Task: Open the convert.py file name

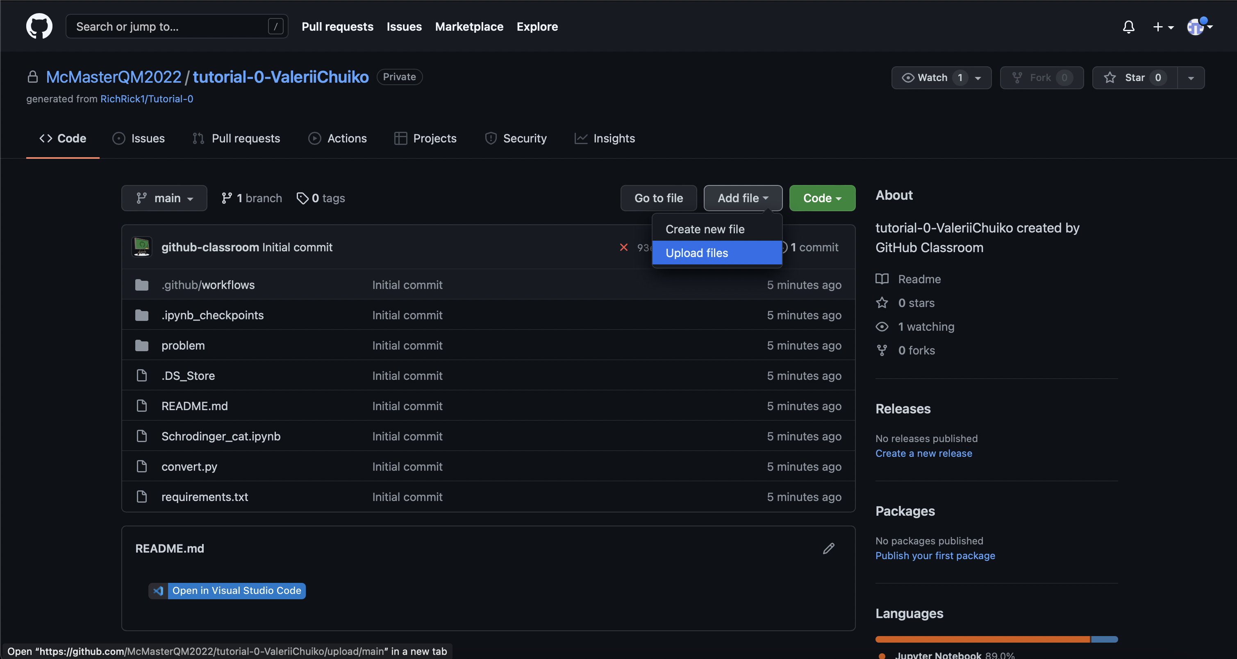Action: [x=189, y=467]
